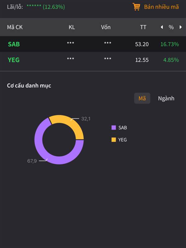The width and height of the screenshot is (186, 248).
Task: Switch to the Ngành chart view
Action: pos(166,98)
